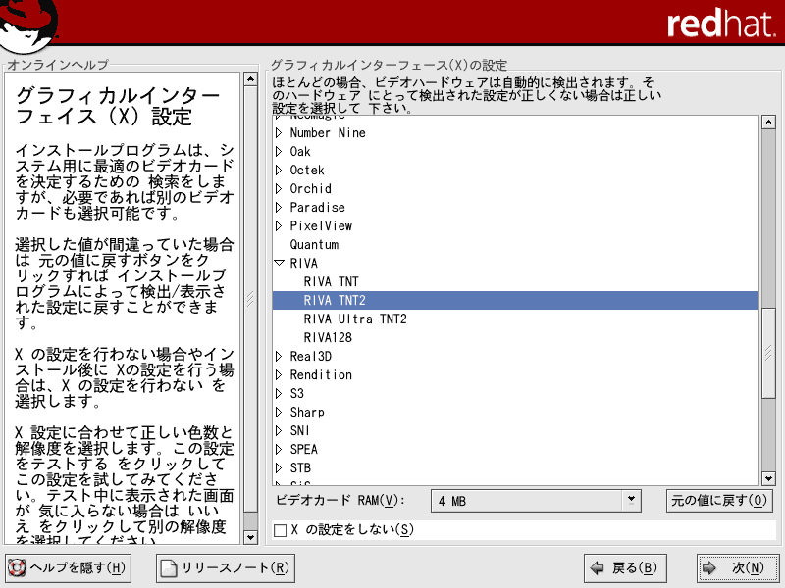Click the 'Orchid' text label
This screenshot has height=588, width=785.
pos(310,189)
